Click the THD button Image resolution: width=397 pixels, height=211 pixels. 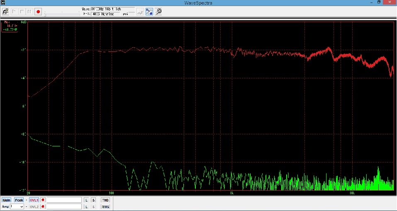105,200
